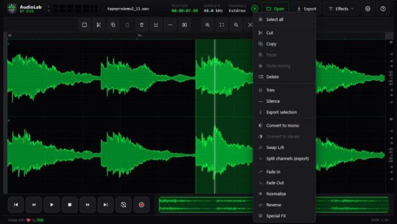Select Convert to mono menu entry
The width and height of the screenshot is (397, 224).
tap(284, 125)
